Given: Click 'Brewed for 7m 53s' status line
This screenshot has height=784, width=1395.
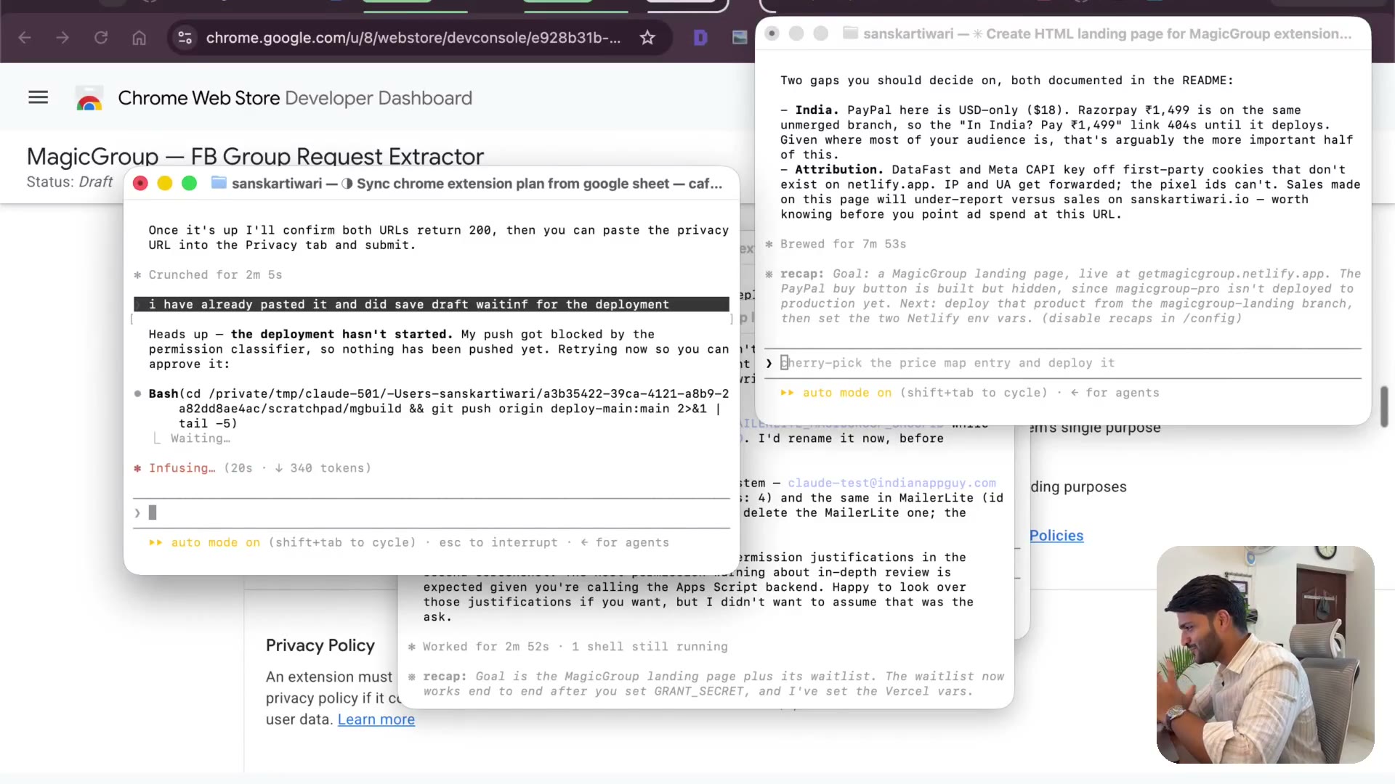Looking at the screenshot, I should (x=843, y=244).
